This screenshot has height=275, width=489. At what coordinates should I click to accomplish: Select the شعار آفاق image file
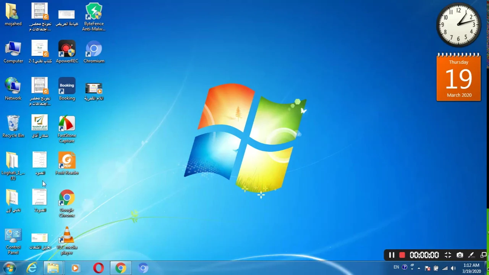pos(40,127)
